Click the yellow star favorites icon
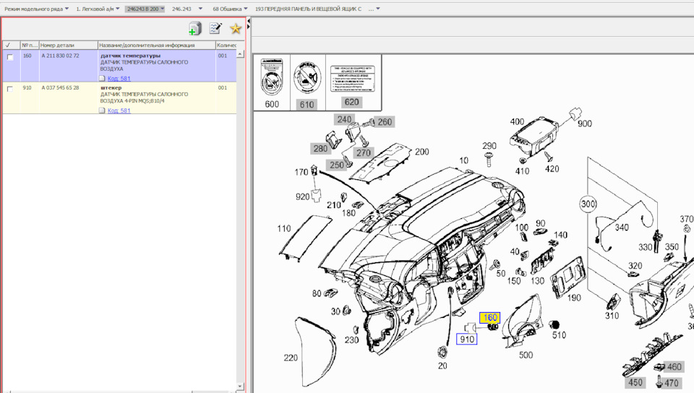 pos(236,29)
